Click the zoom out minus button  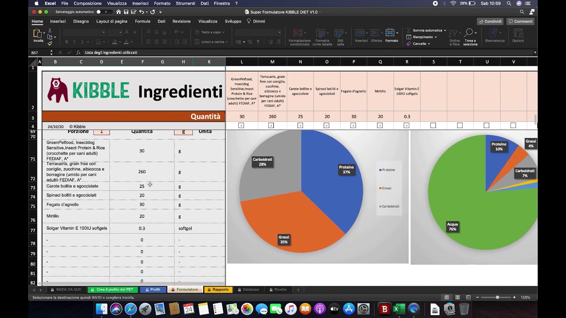(477, 297)
